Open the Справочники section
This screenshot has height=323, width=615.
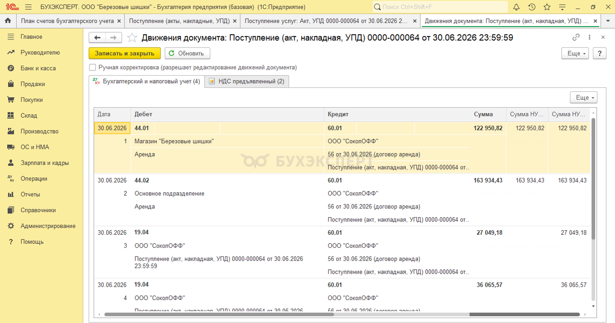[42, 210]
